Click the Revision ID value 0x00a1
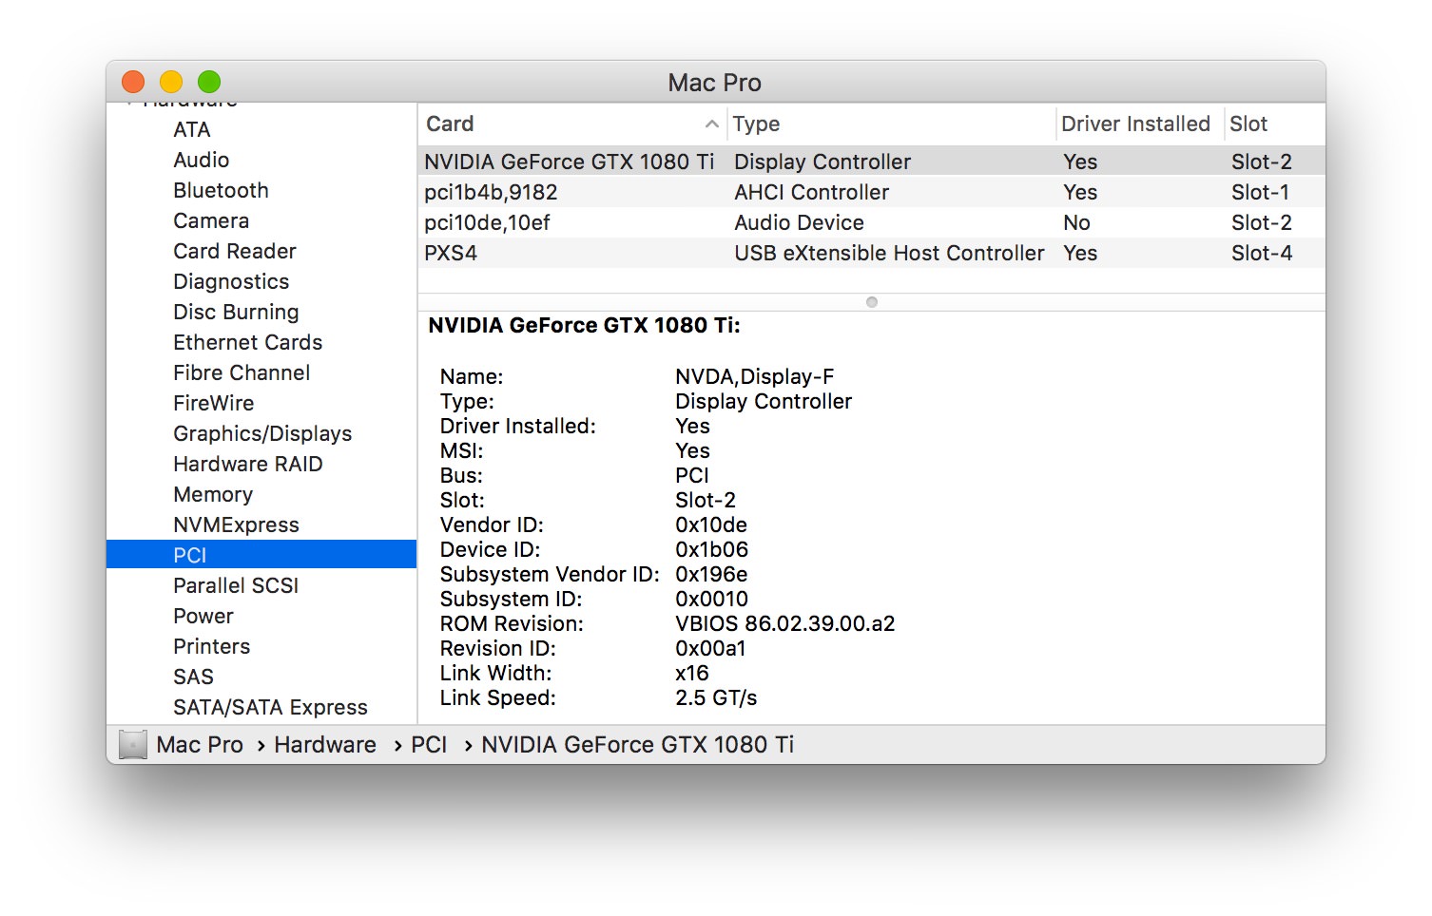Image resolution: width=1432 pixels, height=916 pixels. pyautogui.click(x=710, y=648)
